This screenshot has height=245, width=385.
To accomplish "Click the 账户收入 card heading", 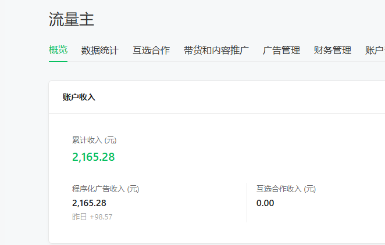I will click(79, 98).
